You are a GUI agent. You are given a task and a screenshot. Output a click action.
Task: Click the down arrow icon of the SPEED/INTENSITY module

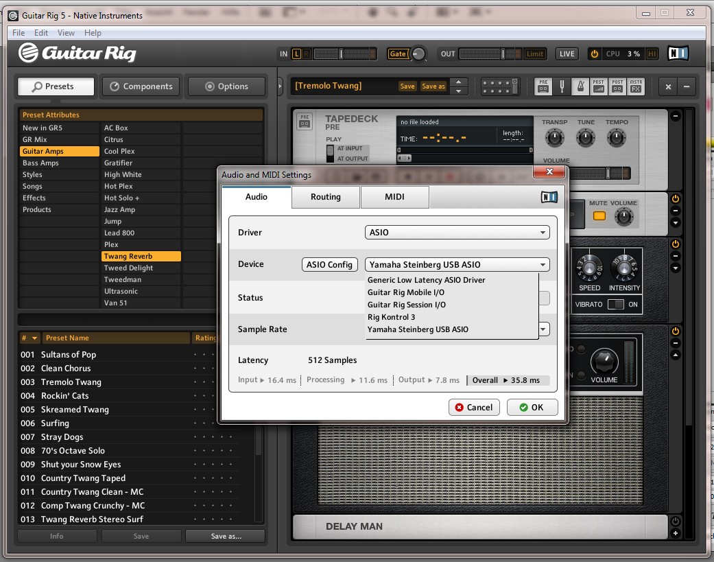point(676,268)
